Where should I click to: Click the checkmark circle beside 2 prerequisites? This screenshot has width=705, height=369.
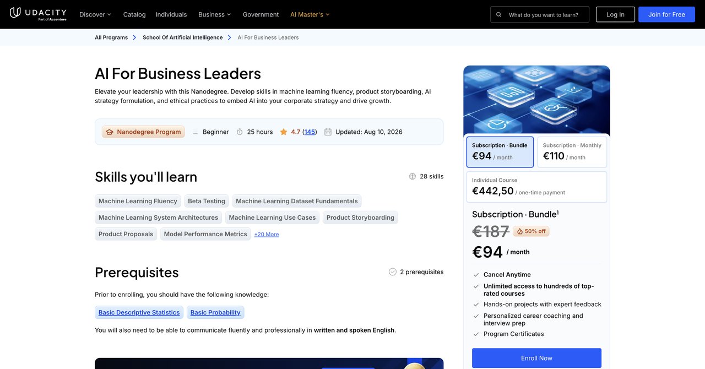pyautogui.click(x=393, y=272)
